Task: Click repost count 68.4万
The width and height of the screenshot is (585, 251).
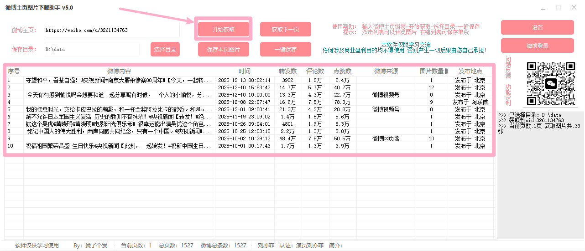Action: 288,138
